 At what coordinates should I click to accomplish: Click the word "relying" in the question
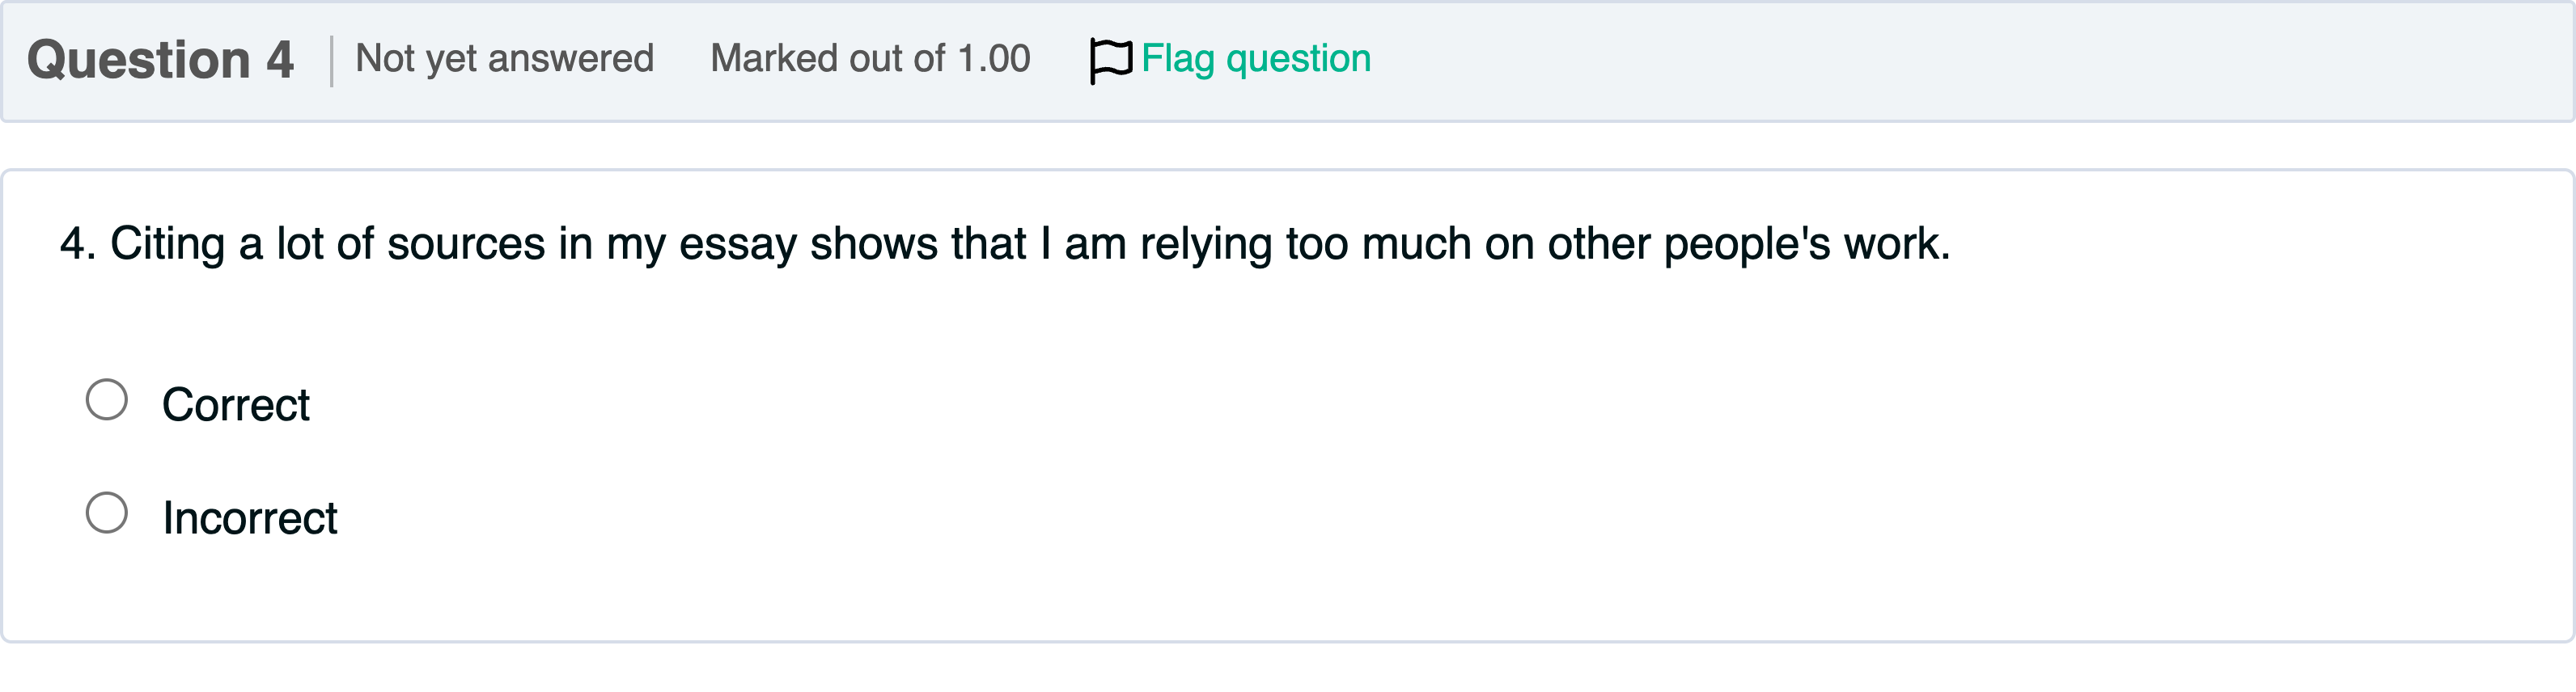pyautogui.click(x=1205, y=243)
